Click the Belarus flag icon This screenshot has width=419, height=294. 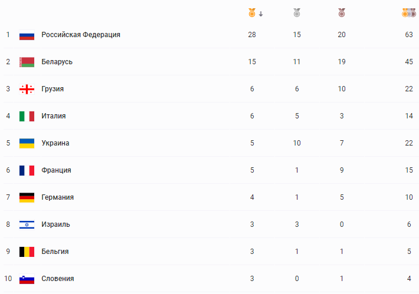coord(27,62)
